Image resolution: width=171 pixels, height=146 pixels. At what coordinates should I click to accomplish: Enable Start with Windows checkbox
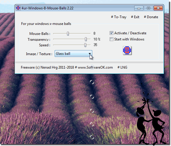(111, 39)
